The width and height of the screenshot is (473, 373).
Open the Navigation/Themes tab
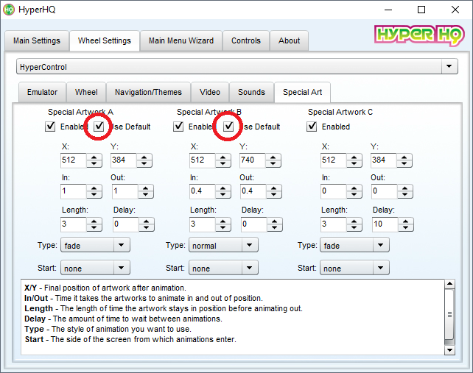pyautogui.click(x=148, y=92)
